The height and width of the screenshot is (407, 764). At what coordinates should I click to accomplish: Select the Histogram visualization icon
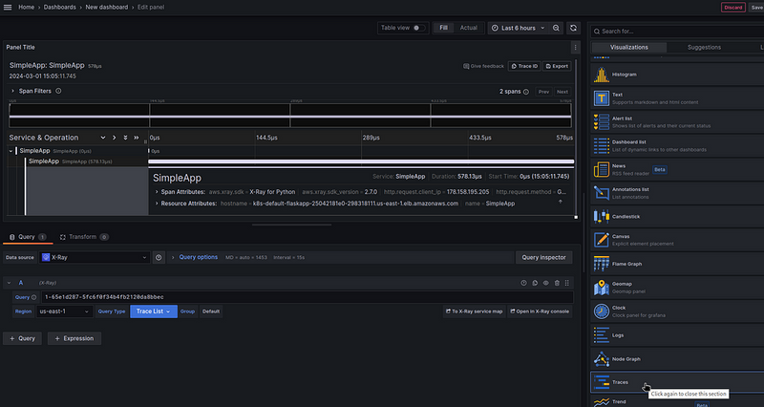point(602,75)
